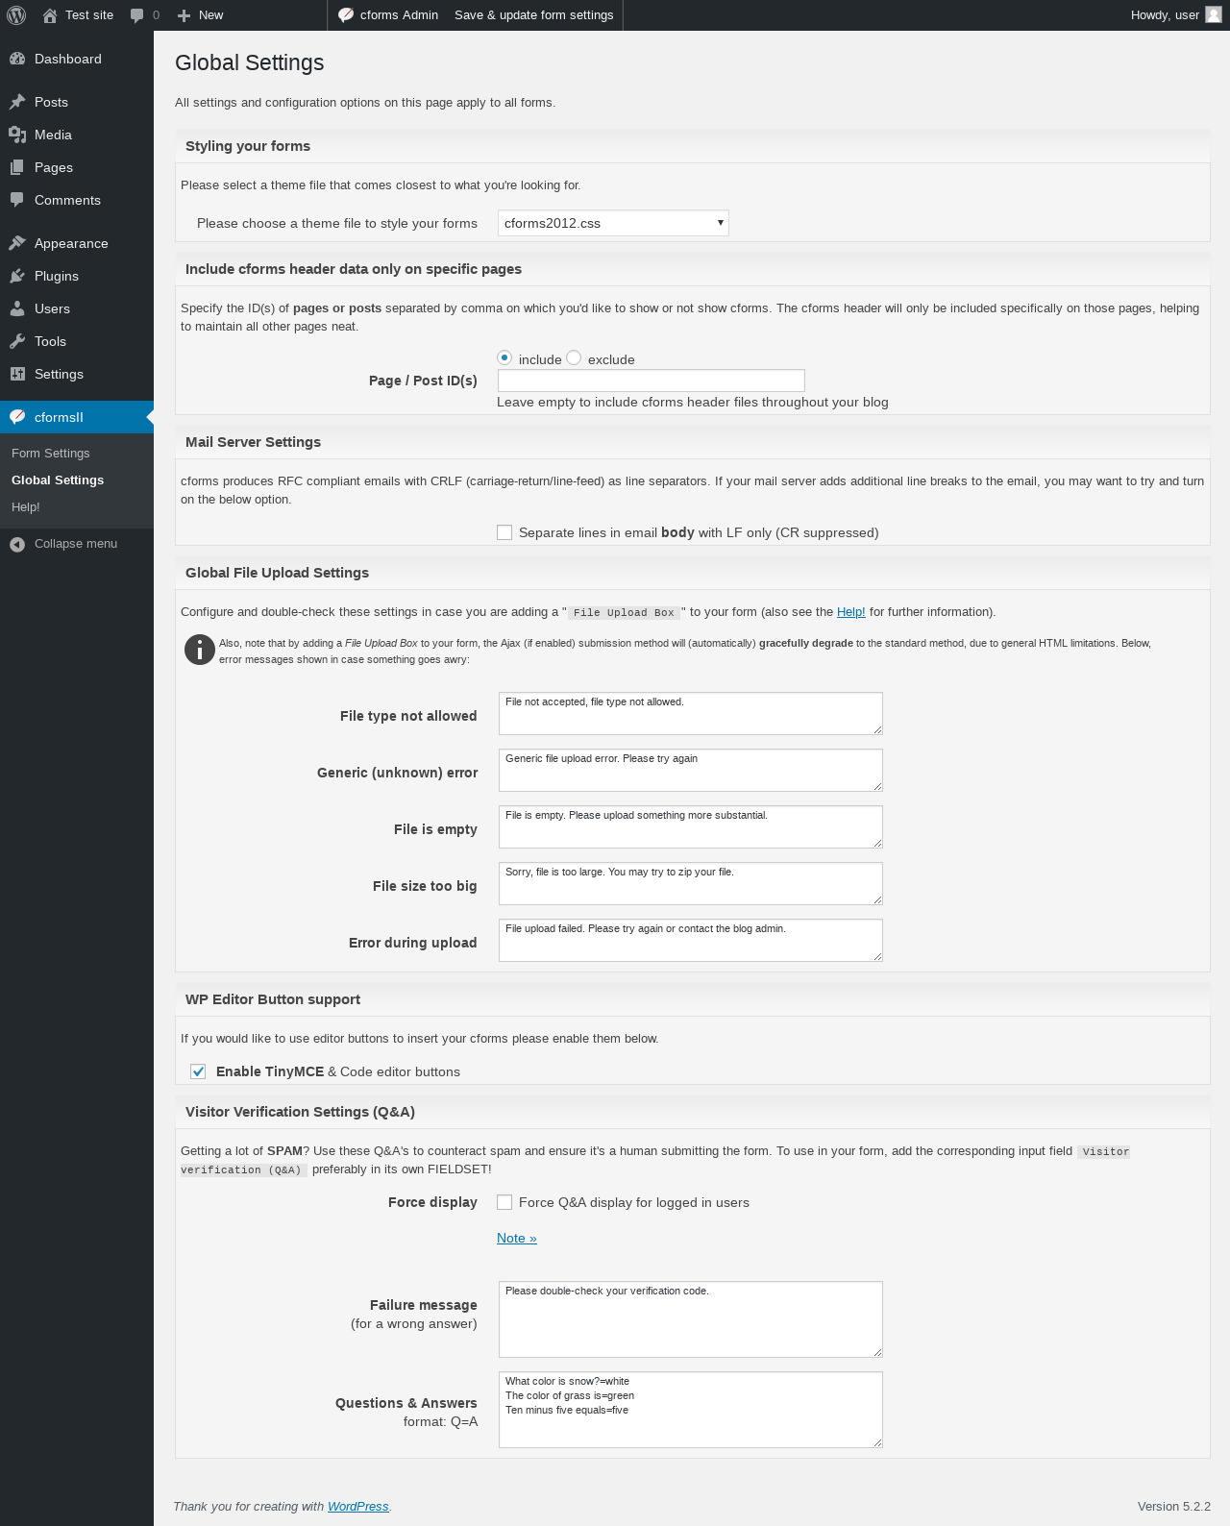
Task: Open the Help! submenu item
Action: coord(26,507)
